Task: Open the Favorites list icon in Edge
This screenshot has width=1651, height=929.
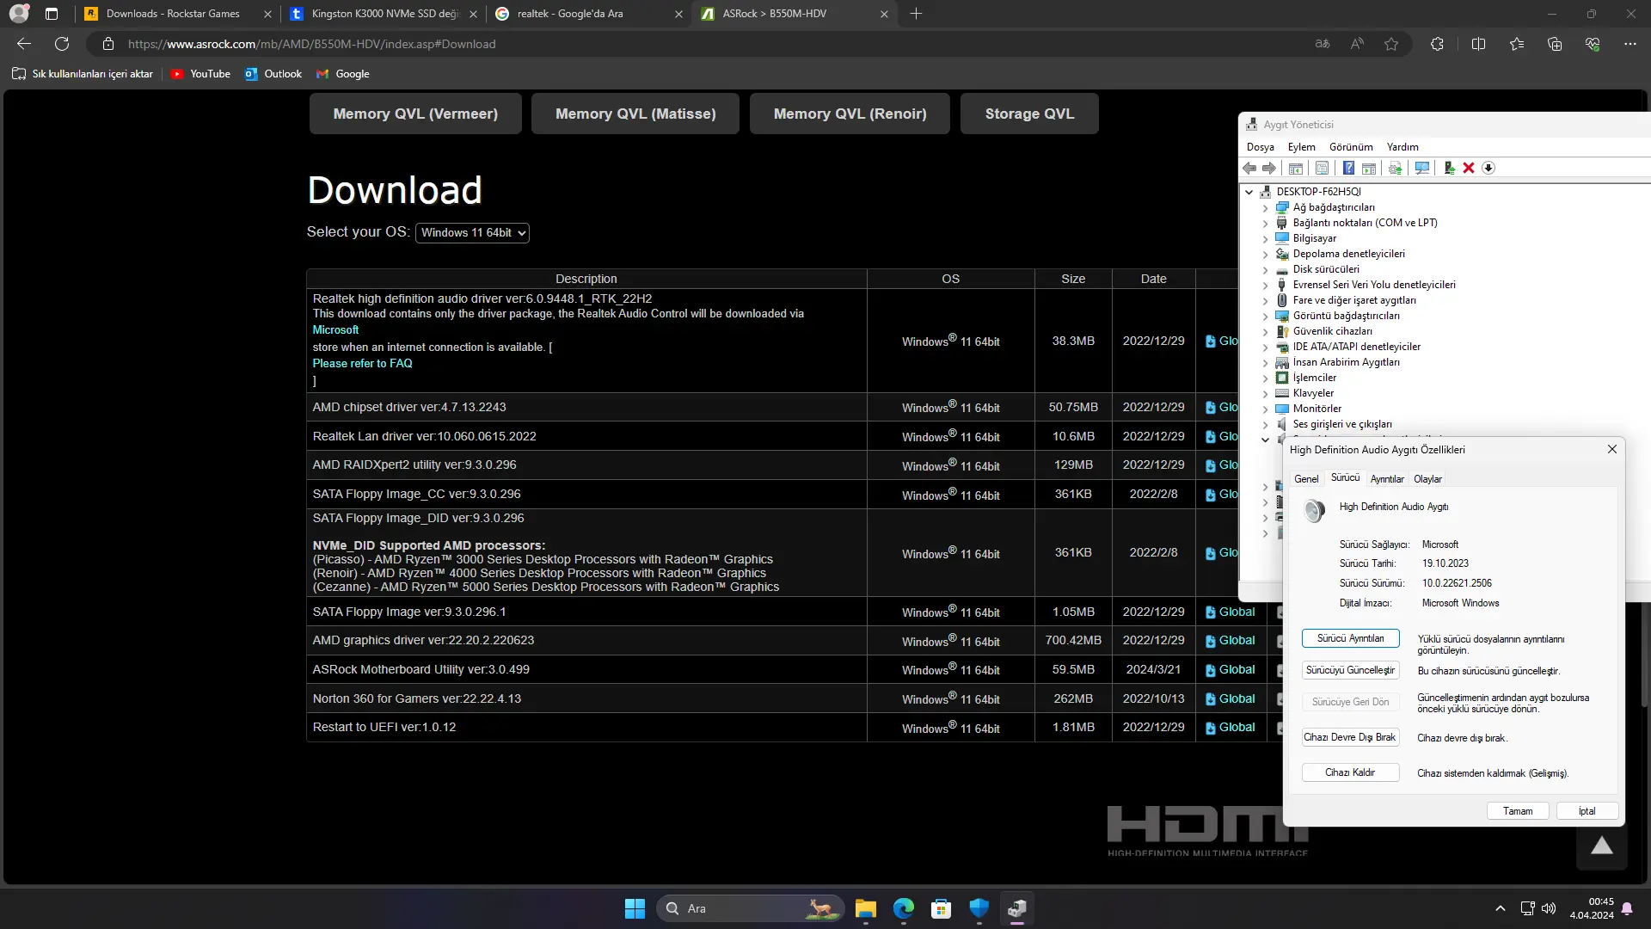Action: (1517, 44)
